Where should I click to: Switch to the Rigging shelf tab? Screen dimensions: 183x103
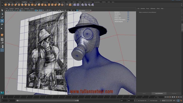click(31, 2)
